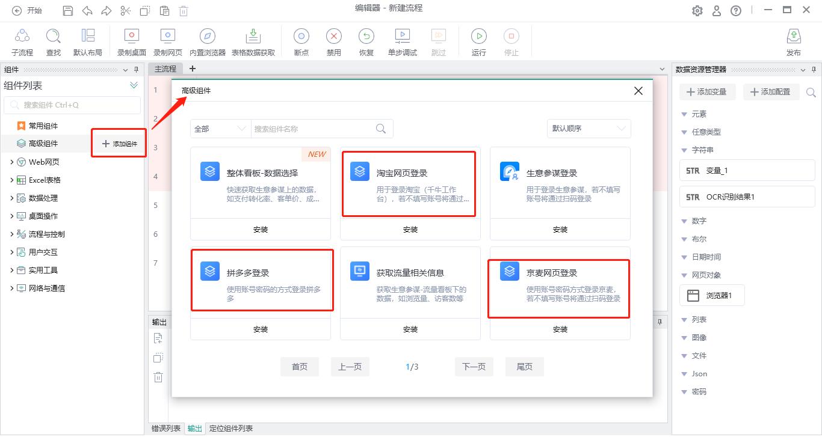Viewport: 822px width, 437px height.
Task: Click the 添加组件 button
Action: coord(119,144)
